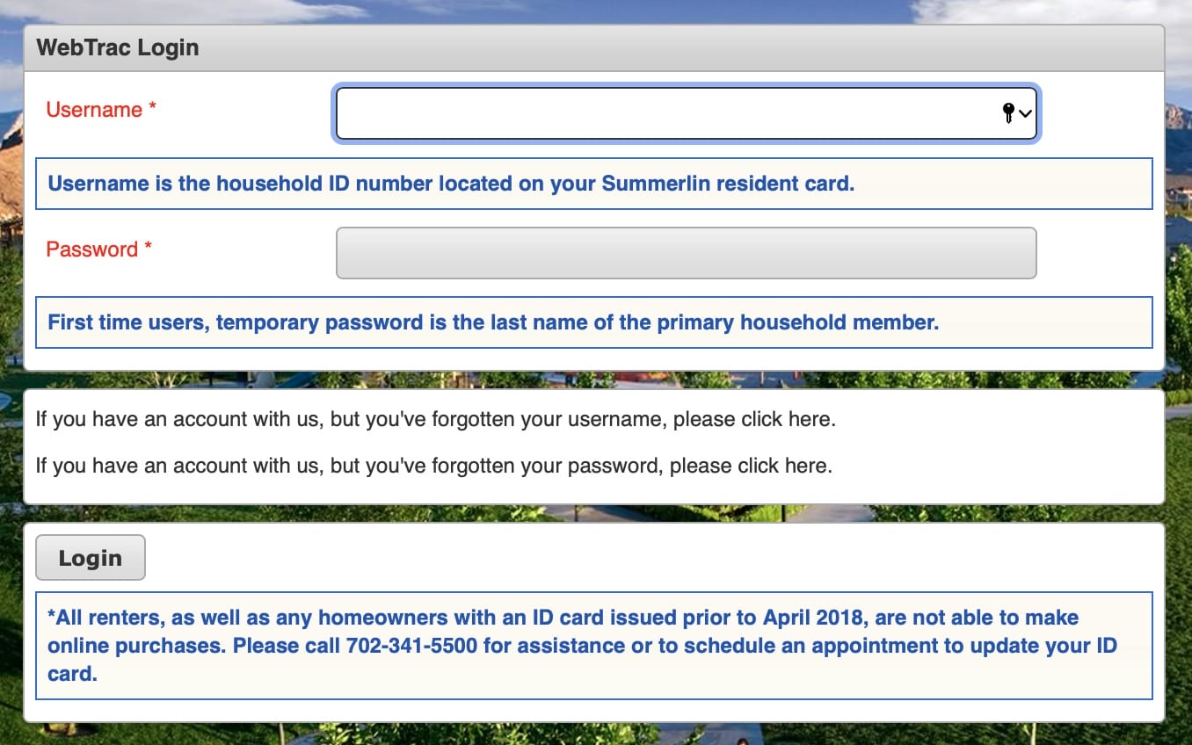Click into the Password input field

click(686, 253)
